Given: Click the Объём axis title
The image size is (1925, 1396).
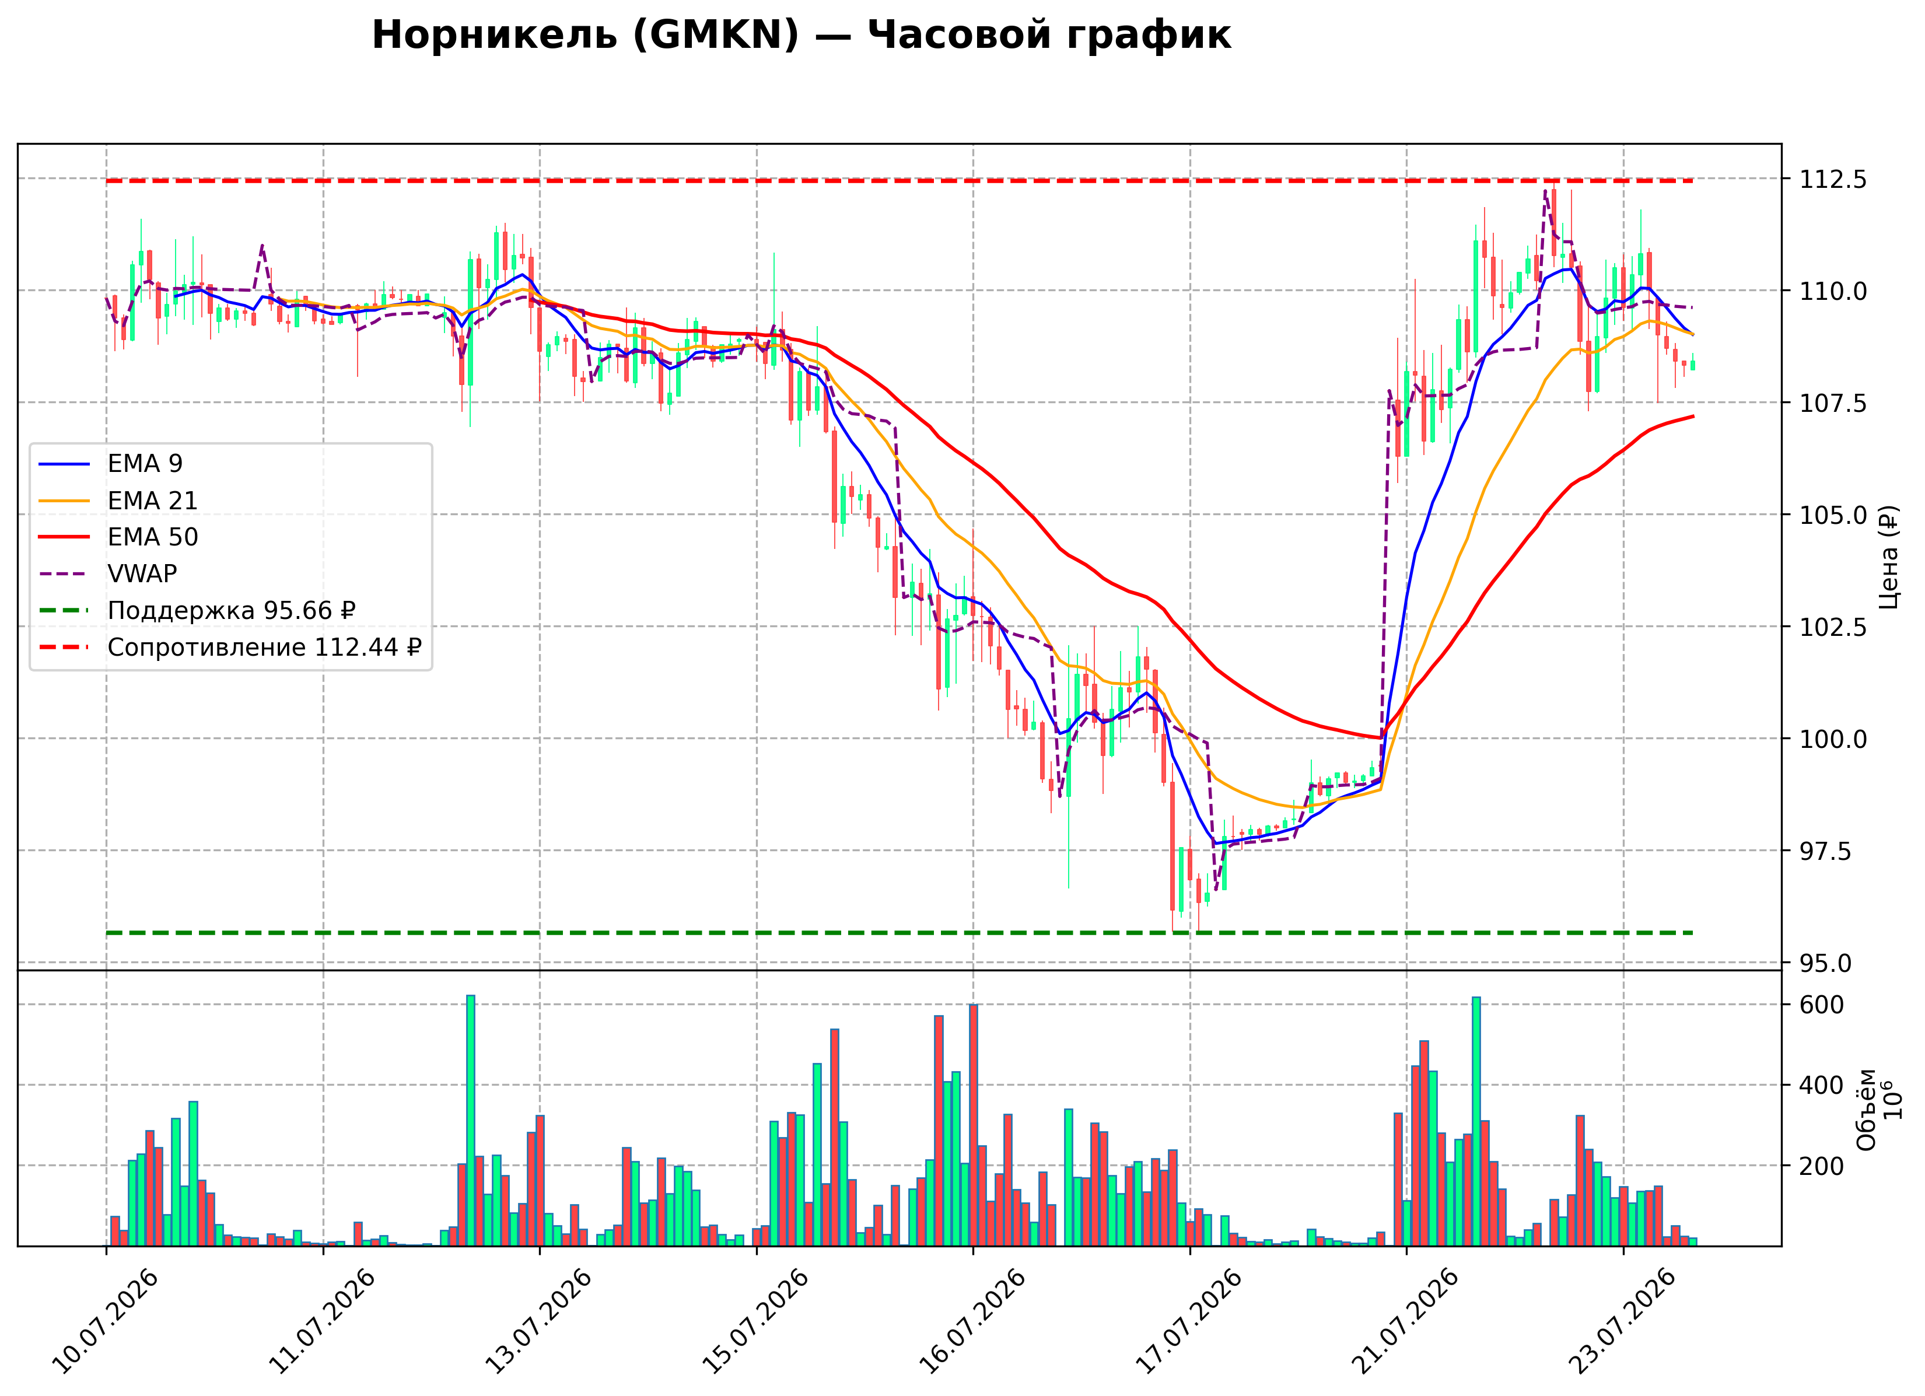Looking at the screenshot, I should pos(1867,1109).
